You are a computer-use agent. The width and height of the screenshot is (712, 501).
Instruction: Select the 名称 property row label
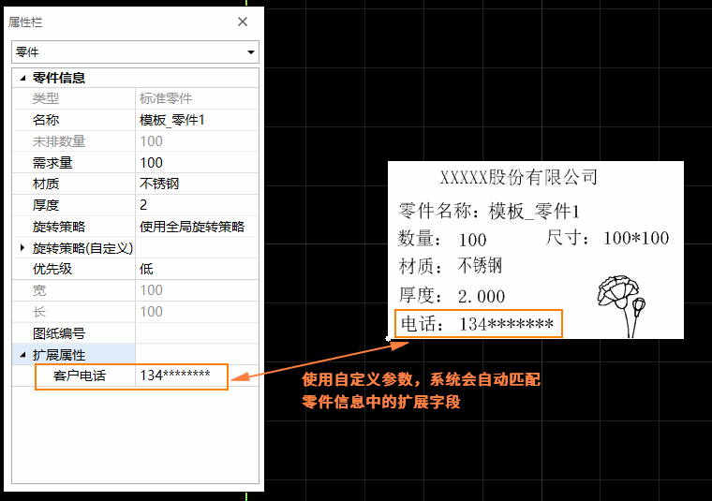[46, 120]
